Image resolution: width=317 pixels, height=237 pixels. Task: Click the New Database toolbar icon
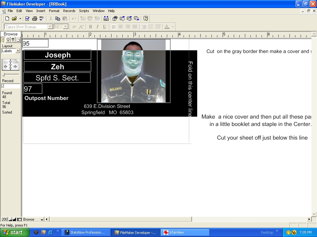tap(7, 19)
